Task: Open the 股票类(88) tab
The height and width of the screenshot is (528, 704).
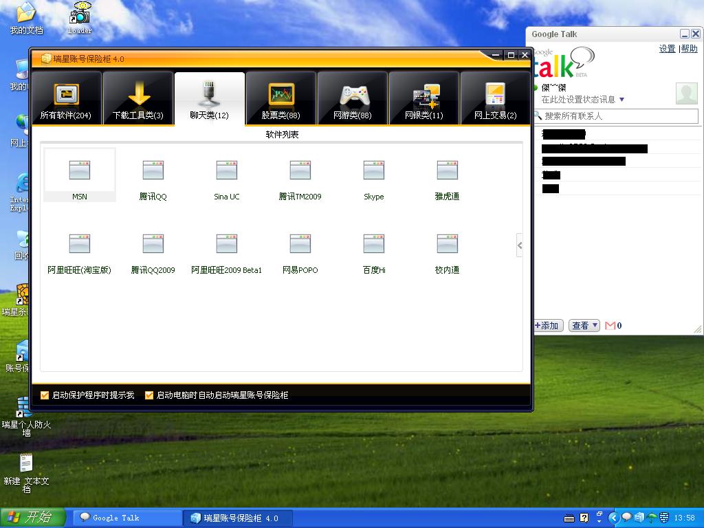Action: (281, 98)
